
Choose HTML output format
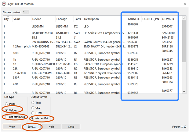pyautogui.click(x=33, y=113)
